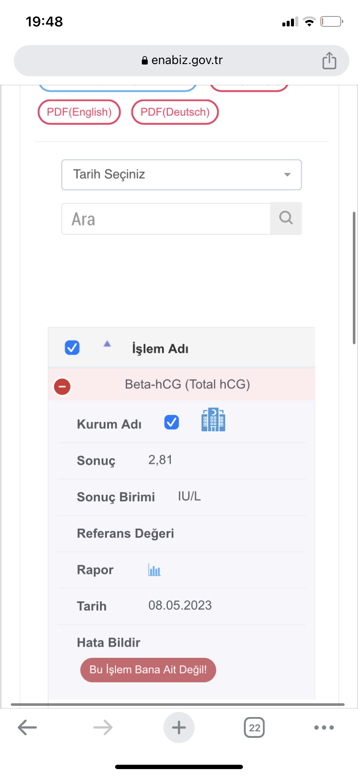The image size is (358, 776).
Task: Click the İşlem Adı column header
Action: coord(160,349)
